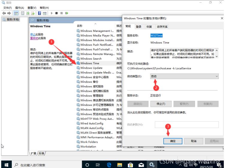Launch Edge browser from taskbar
225x168 pixels.
click(109, 165)
